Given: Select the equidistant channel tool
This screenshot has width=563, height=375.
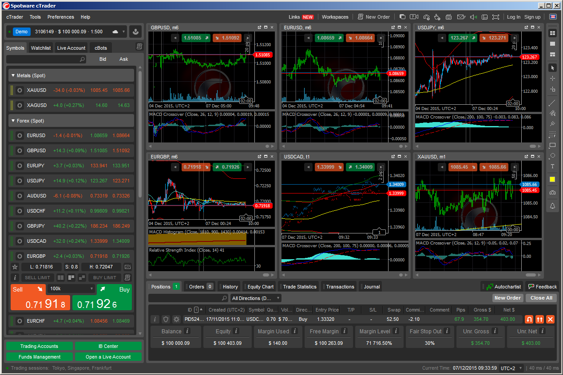Looking at the screenshot, I should [552, 124].
